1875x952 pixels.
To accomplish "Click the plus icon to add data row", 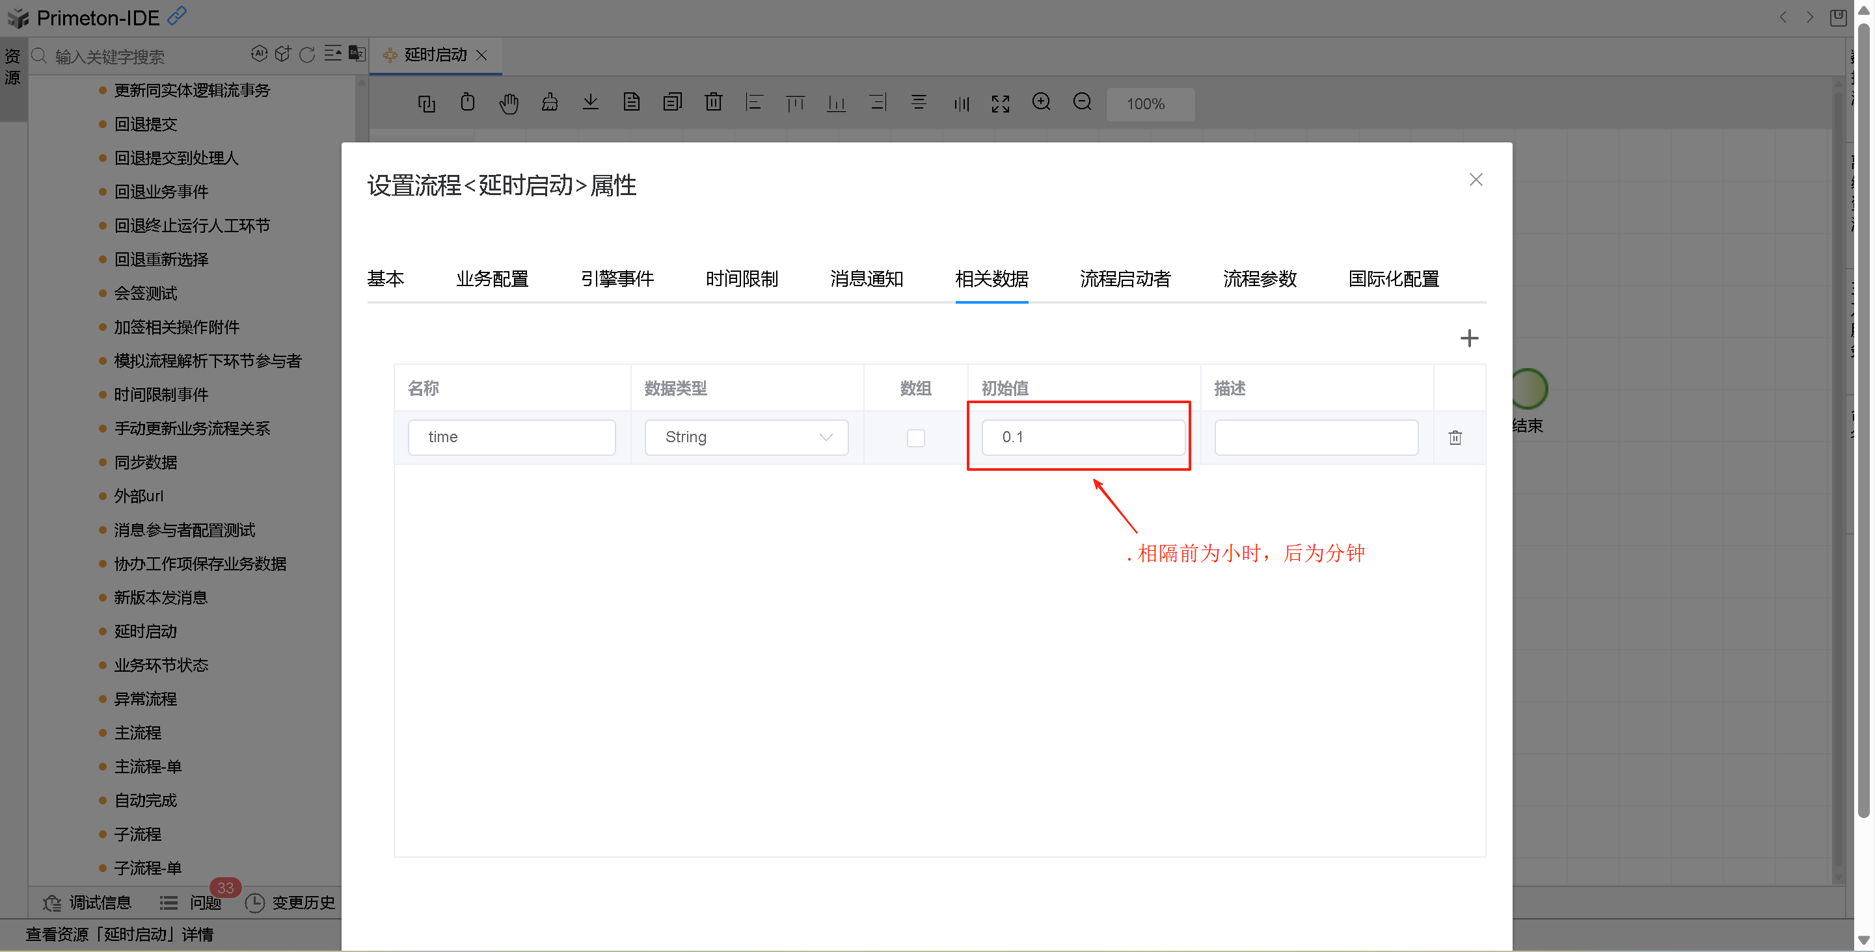I will coord(1469,338).
